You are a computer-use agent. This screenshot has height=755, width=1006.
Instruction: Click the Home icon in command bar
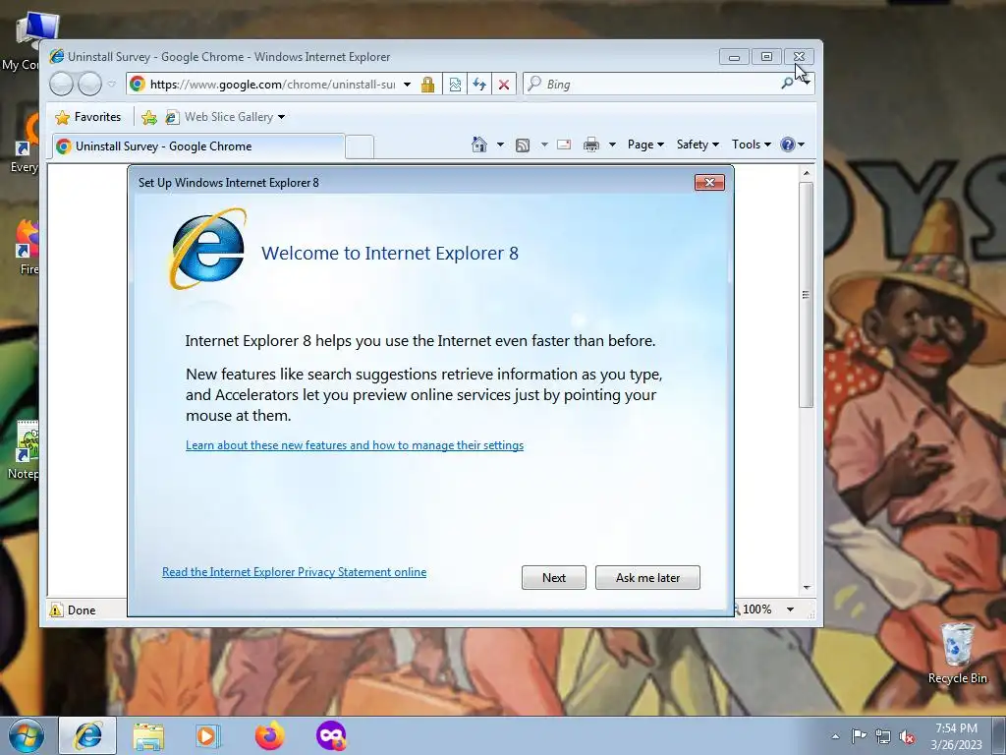479,145
